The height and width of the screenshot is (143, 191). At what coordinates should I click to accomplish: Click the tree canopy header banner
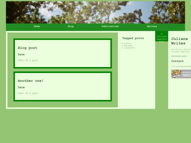point(95,12)
